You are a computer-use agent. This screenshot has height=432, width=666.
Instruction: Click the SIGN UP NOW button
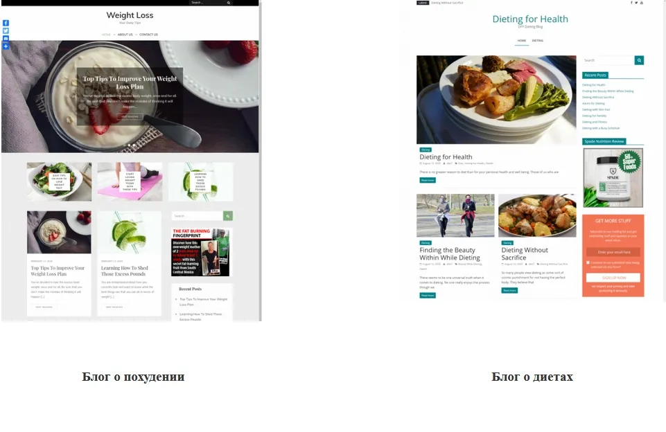point(613,278)
